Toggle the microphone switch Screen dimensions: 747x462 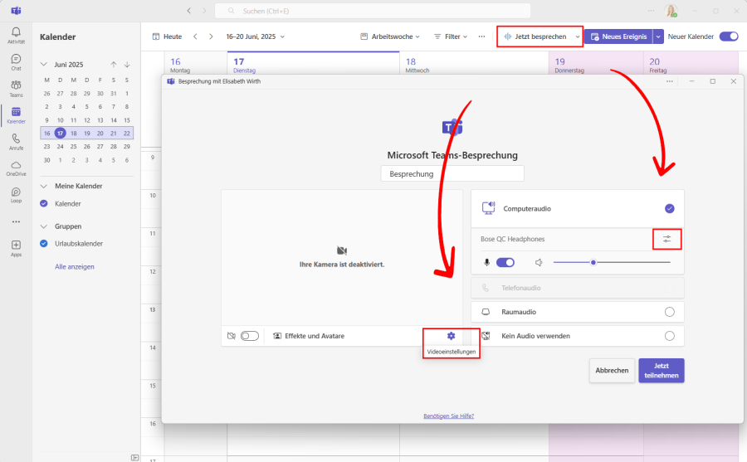coord(505,262)
